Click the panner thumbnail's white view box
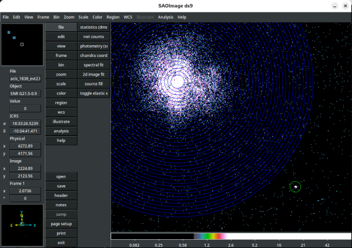Image resolution: width=352 pixels, height=248 pixels. [x=22, y=45]
